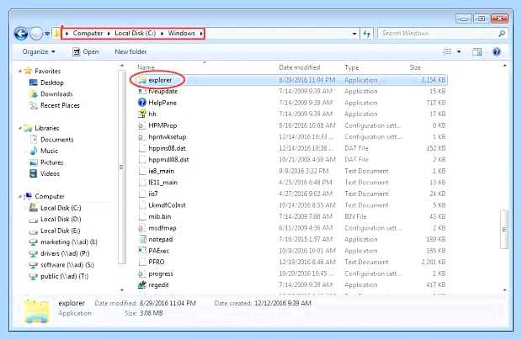Click the Open toolbar button
522x340 pixels.
(x=86, y=51)
